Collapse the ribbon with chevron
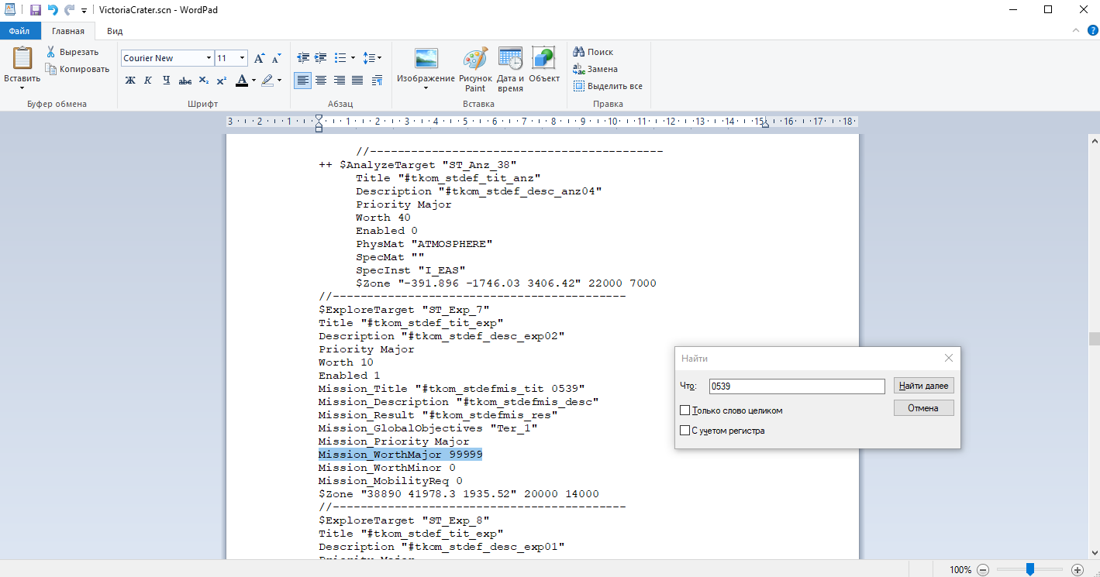The width and height of the screenshot is (1100, 577). [1075, 31]
